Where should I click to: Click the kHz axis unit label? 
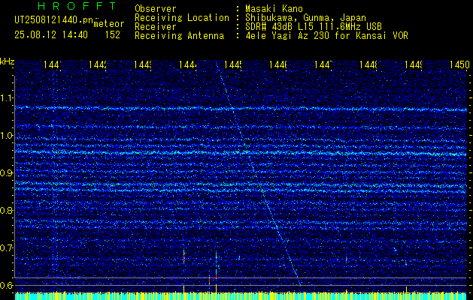pos(8,61)
